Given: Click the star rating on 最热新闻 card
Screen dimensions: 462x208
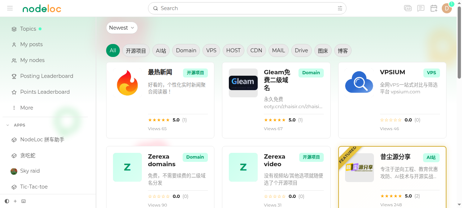Looking at the screenshot, I should 159,120.
